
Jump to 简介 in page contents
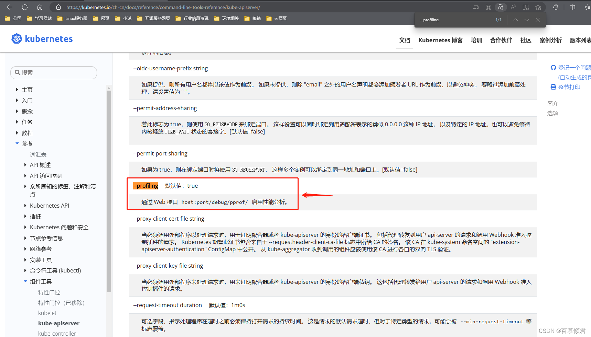(x=552, y=103)
